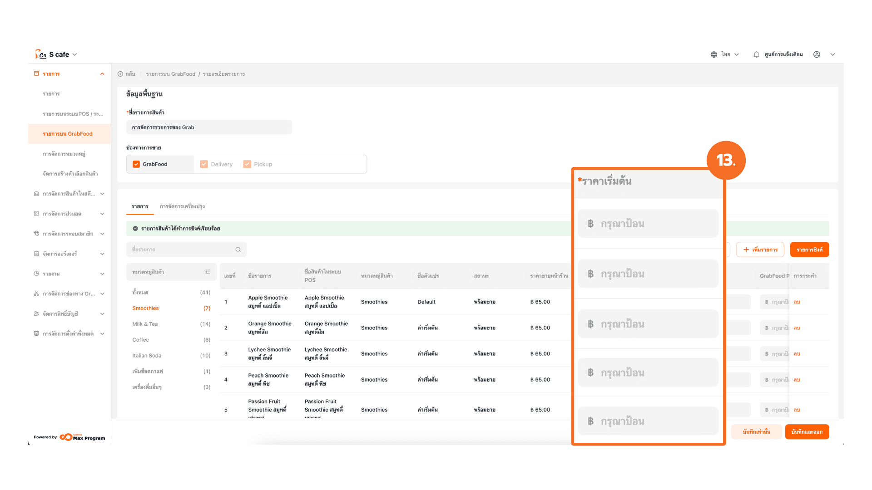Click the เพิ่มรายการ add item button
Screen dimensions: 872x490
coord(760,250)
